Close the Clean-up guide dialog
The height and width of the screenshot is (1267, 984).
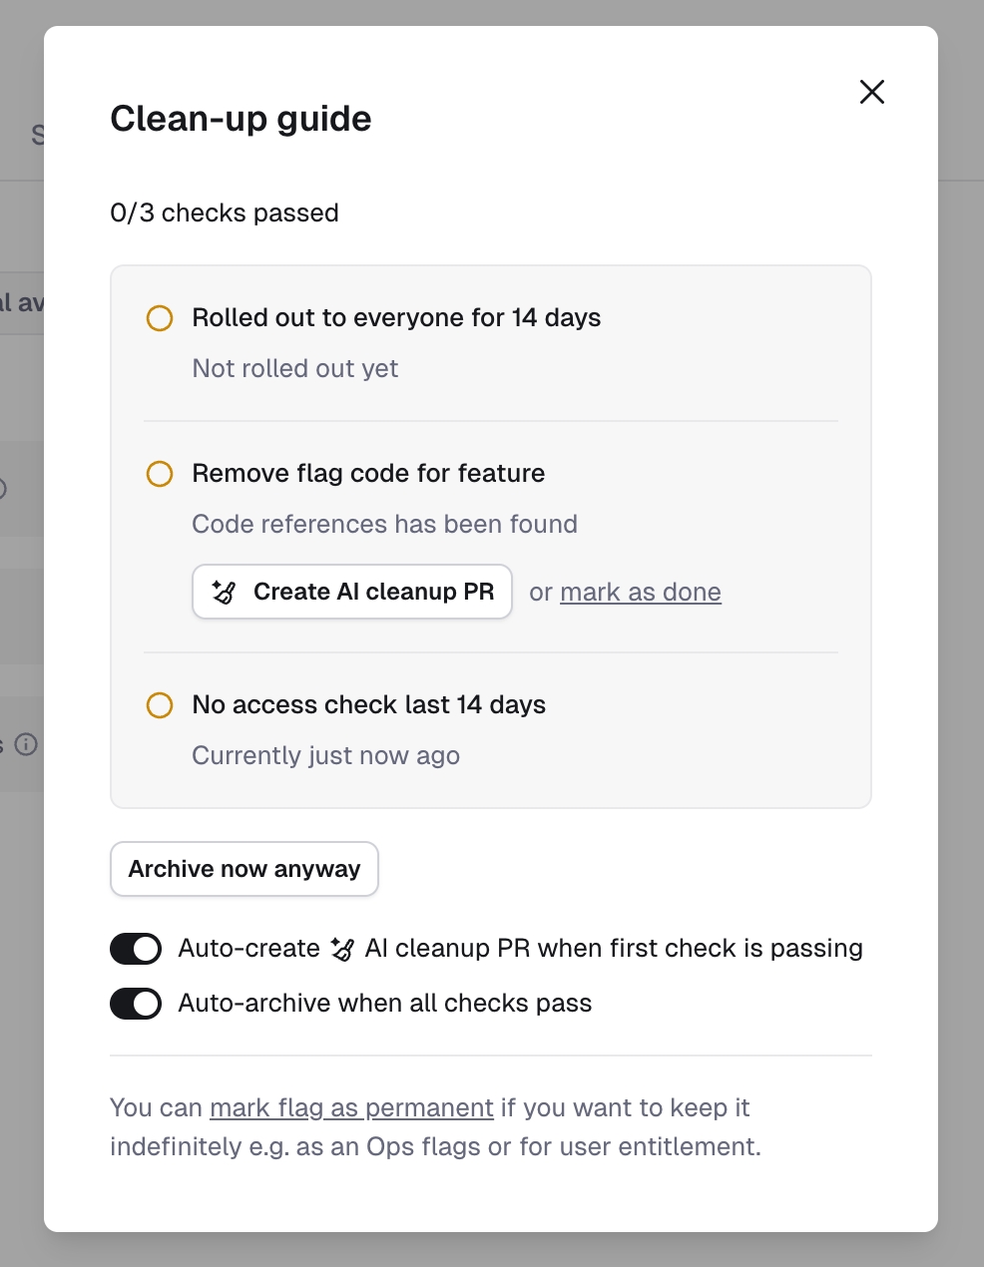(x=871, y=92)
